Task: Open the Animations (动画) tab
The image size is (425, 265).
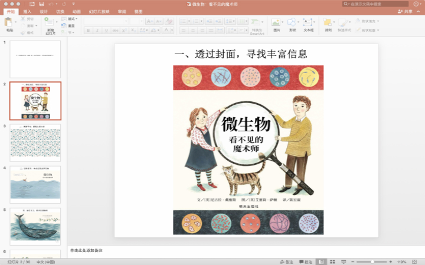Action: click(x=77, y=12)
